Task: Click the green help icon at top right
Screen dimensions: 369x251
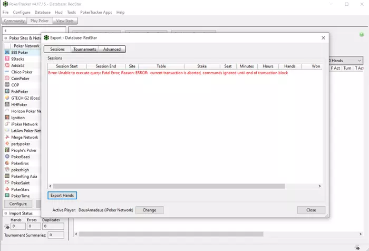Action: [x=362, y=35]
